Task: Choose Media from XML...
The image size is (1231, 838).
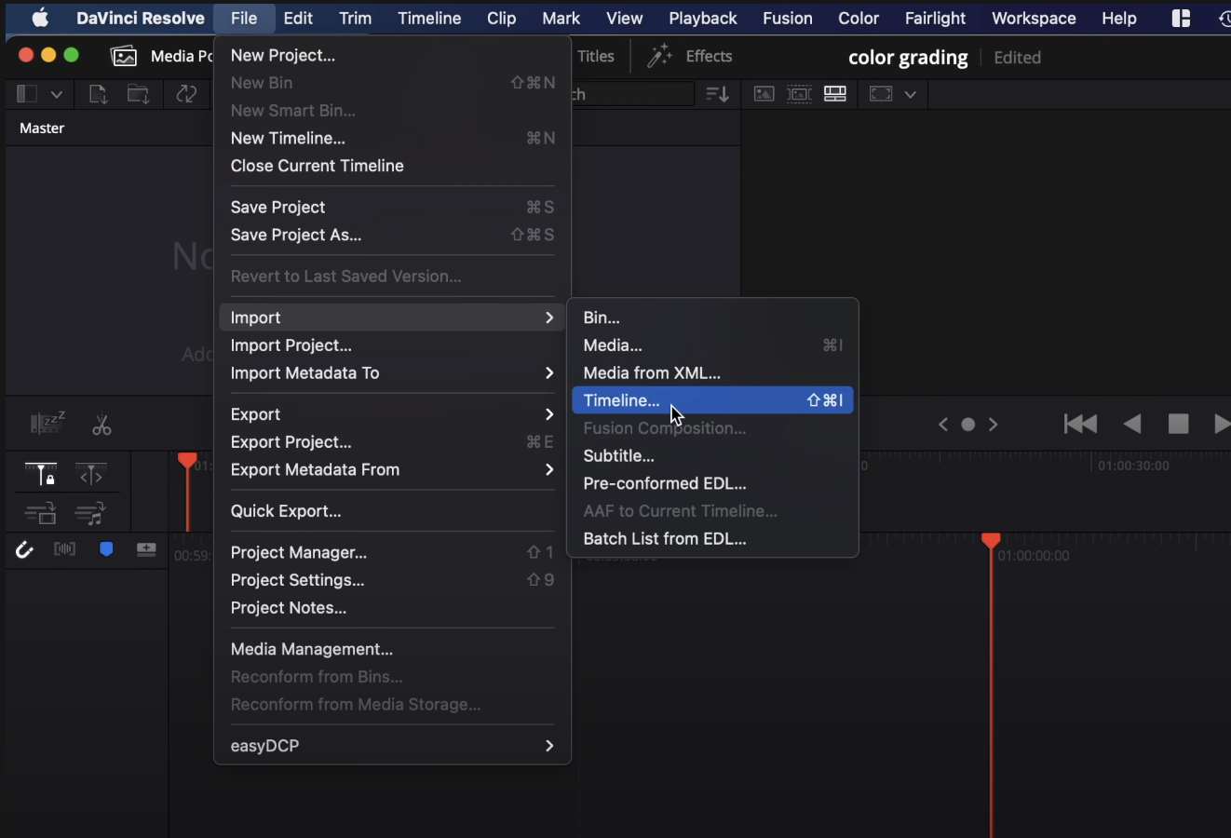Action: [x=712, y=372]
